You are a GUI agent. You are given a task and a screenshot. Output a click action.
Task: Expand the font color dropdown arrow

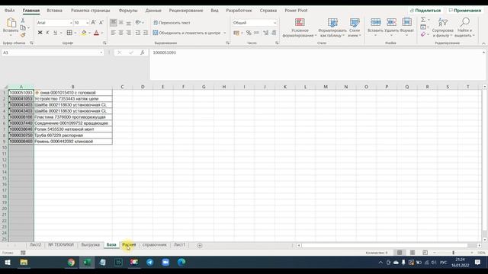click(x=102, y=33)
